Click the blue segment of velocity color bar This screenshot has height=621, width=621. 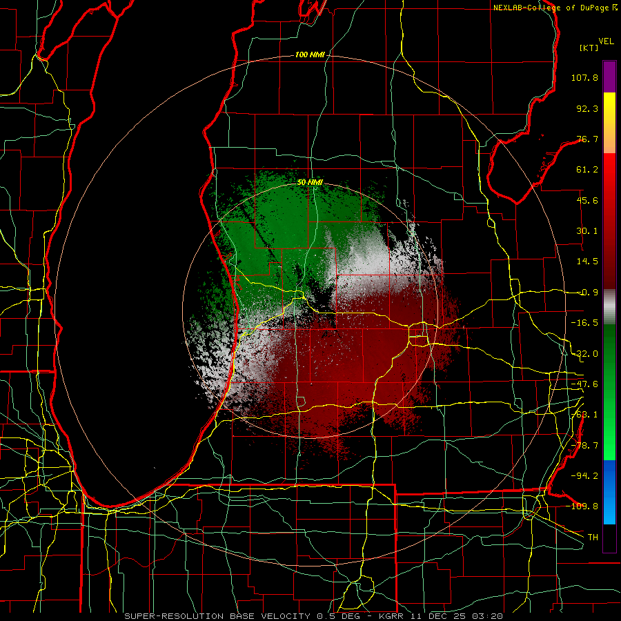609,492
